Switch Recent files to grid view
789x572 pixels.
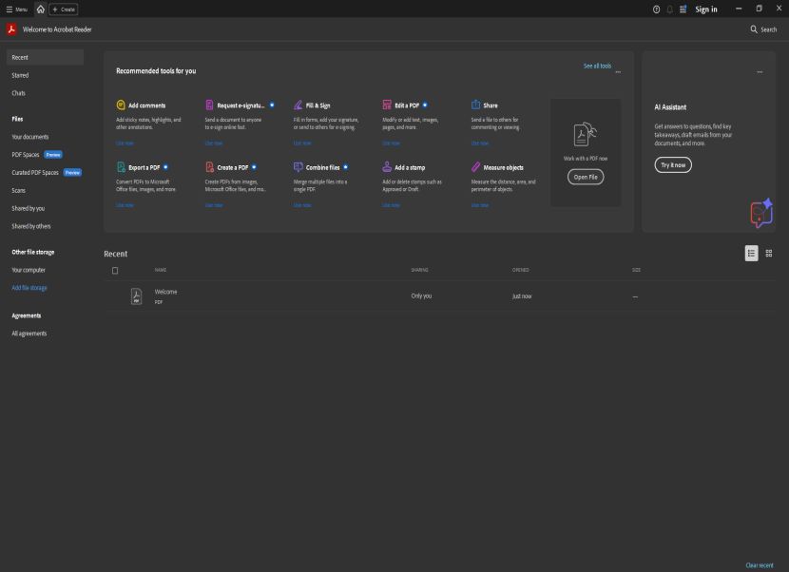769,253
